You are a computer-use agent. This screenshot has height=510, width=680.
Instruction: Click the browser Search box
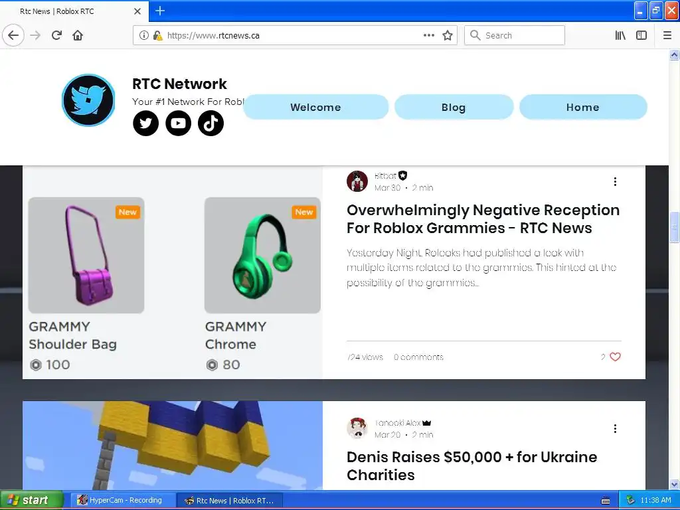(x=515, y=35)
